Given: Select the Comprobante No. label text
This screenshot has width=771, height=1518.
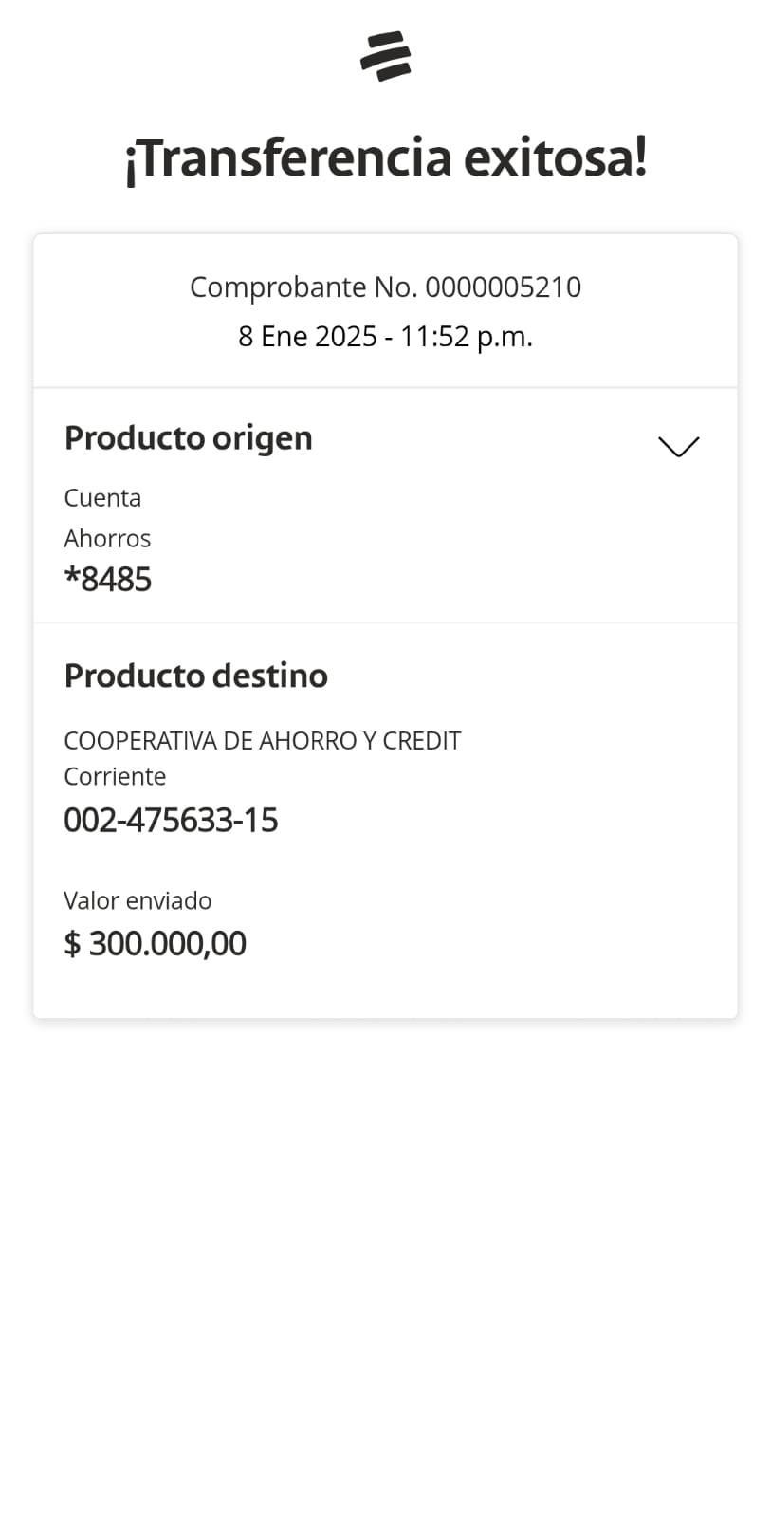Looking at the screenshot, I should coord(303,287).
